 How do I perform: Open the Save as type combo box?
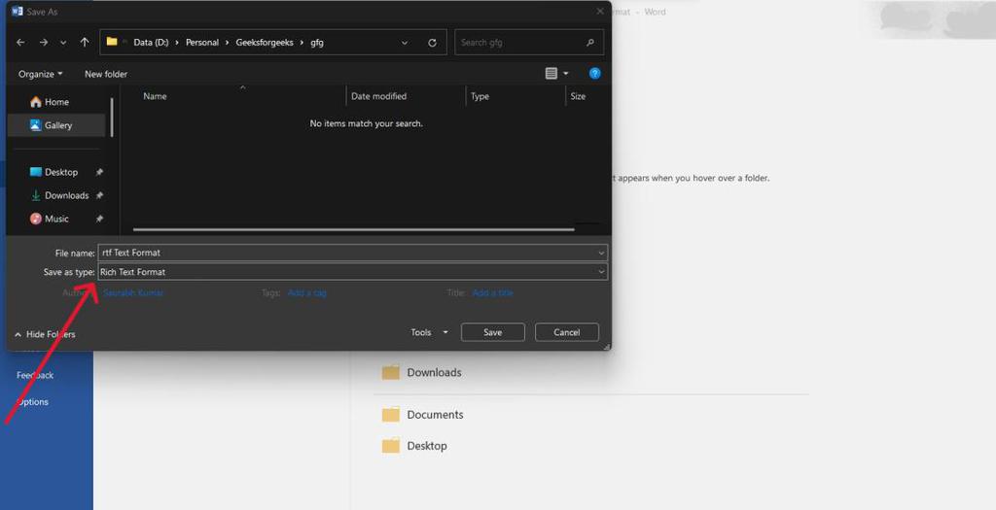click(352, 272)
